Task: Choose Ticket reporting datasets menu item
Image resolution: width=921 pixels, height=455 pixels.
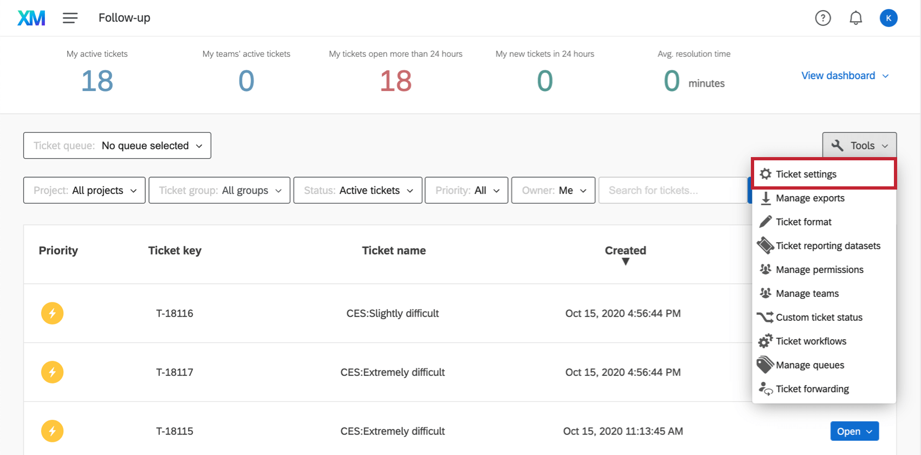Action: pos(824,245)
